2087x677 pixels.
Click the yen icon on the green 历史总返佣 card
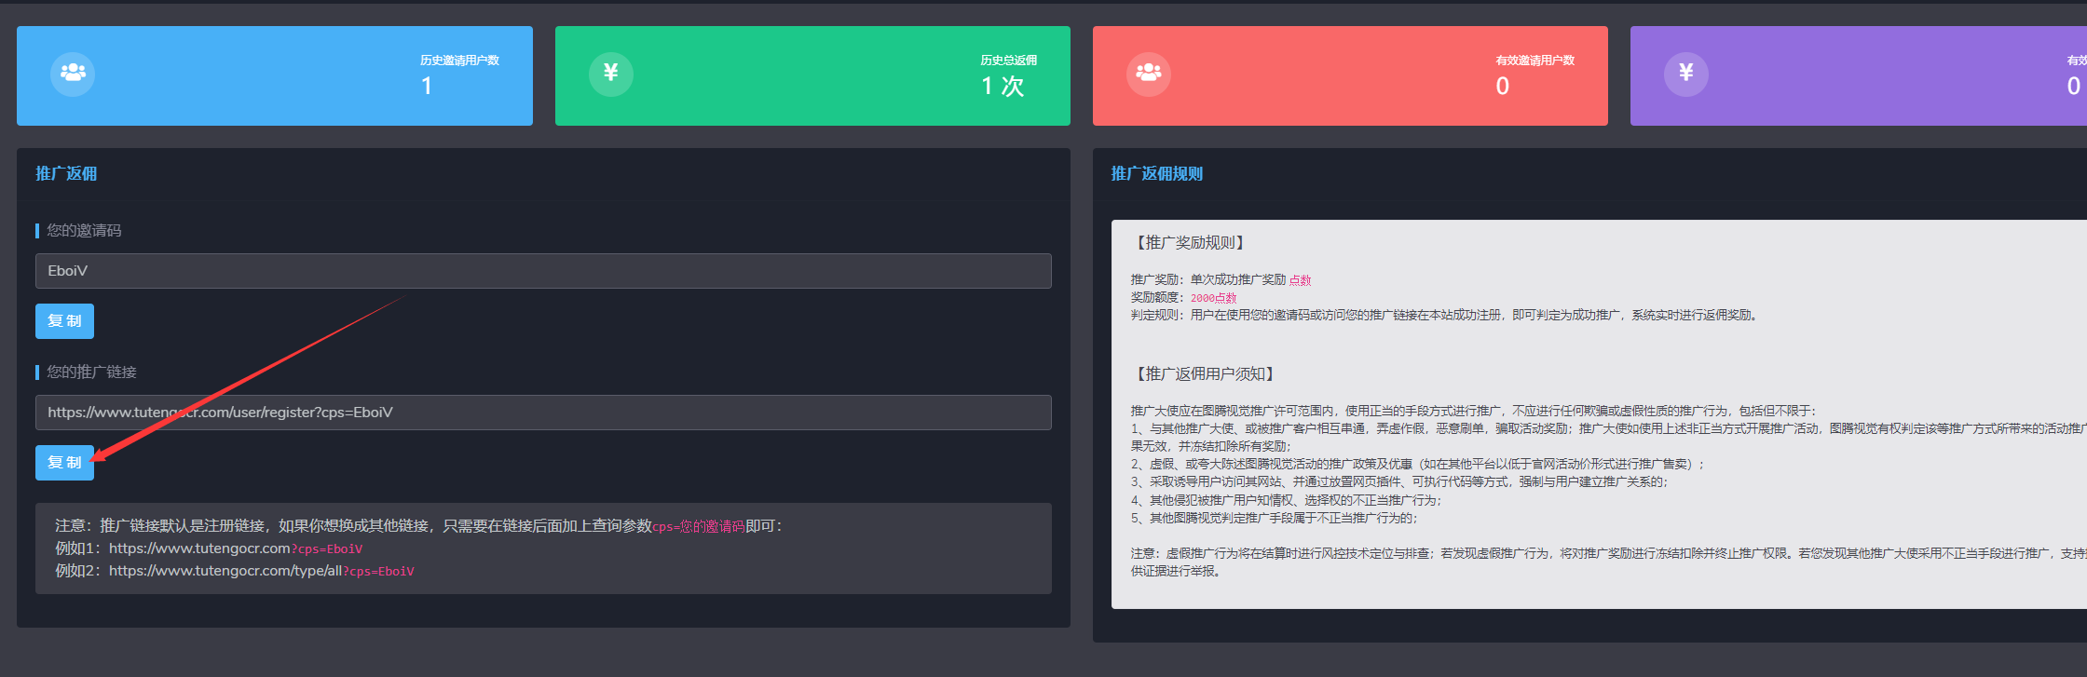tap(611, 73)
